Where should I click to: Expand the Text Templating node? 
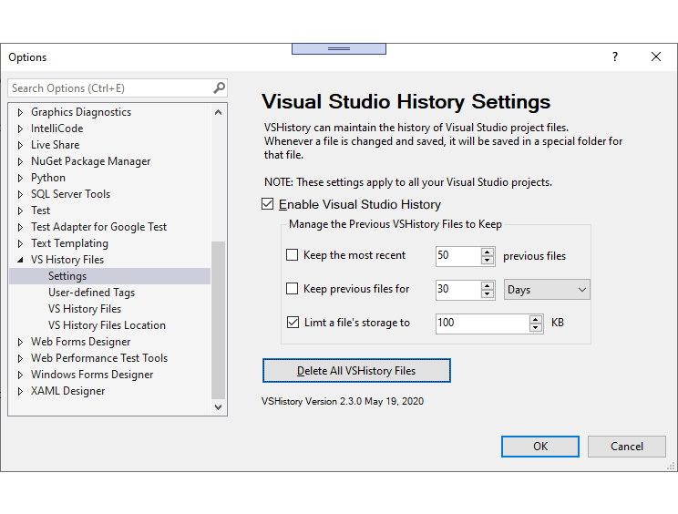[20, 244]
